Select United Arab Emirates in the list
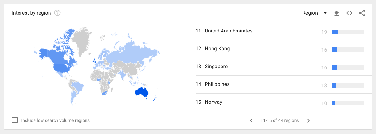This screenshot has width=376, height=134. (228, 31)
